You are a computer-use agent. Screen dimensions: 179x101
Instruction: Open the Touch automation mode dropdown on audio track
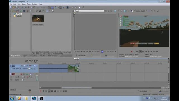[x=34, y=77]
